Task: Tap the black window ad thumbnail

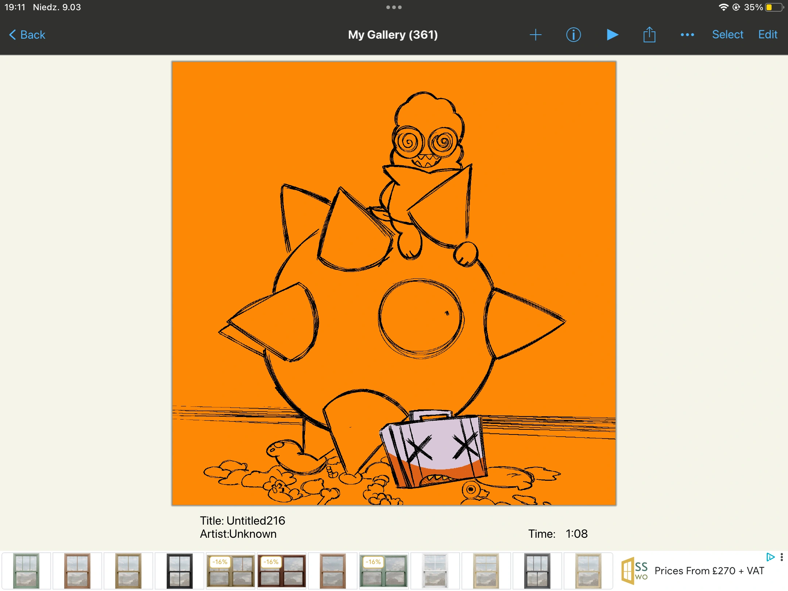Action: [x=179, y=571]
